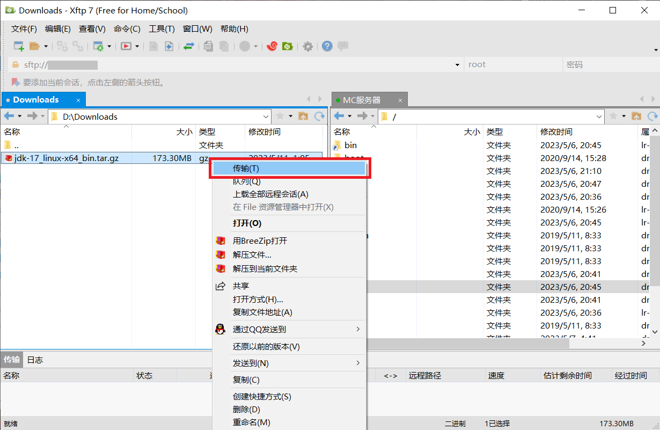Go to home folder in remote pane
Screen dimensions: 660x430
(636, 116)
